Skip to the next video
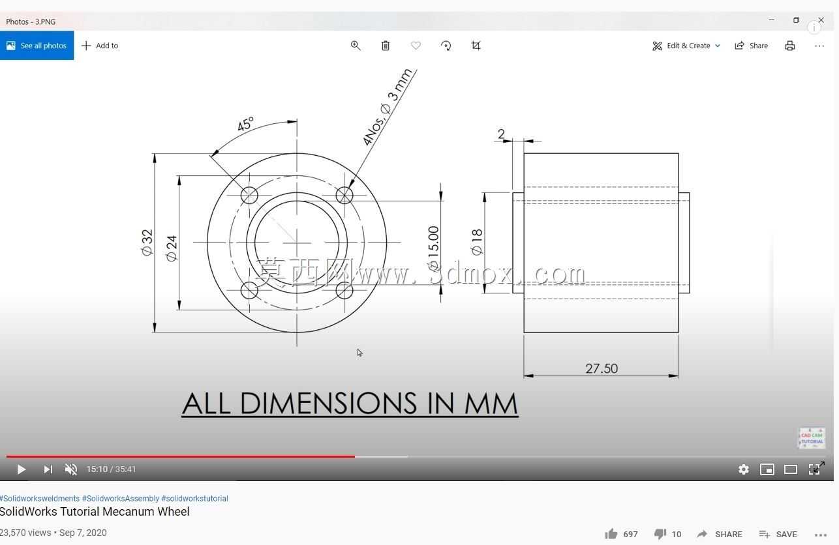 (x=48, y=469)
